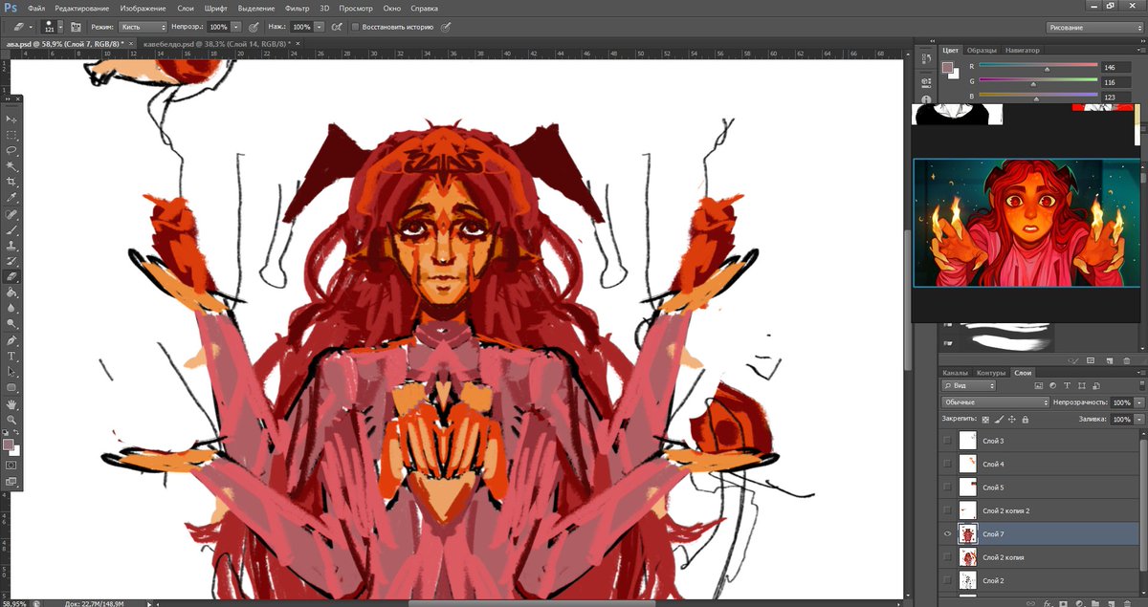
Task: Open blend mode Обычные dropdown
Action: [x=996, y=402]
